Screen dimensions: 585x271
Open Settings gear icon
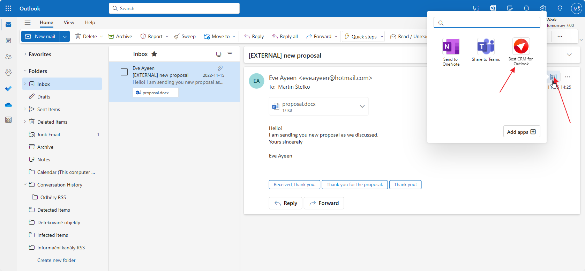pos(543,8)
